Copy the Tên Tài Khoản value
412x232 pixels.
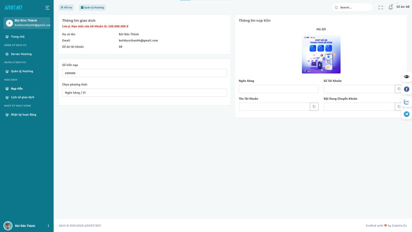tap(314, 107)
